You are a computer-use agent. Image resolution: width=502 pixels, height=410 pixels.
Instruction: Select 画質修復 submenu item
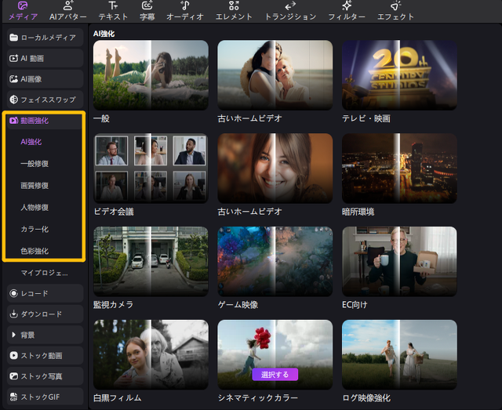coord(35,185)
